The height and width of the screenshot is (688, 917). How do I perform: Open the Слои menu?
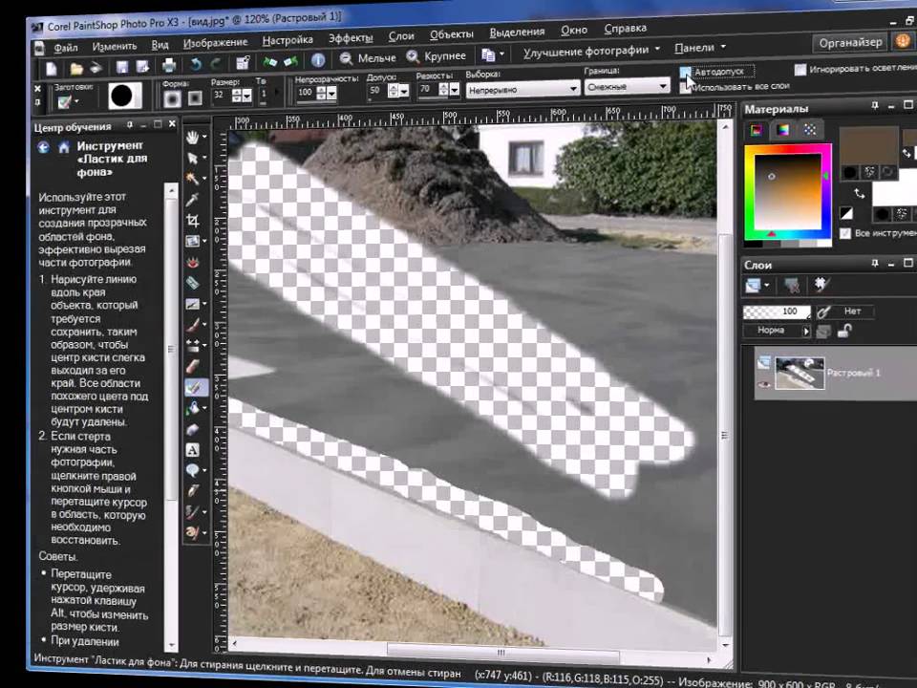[401, 36]
